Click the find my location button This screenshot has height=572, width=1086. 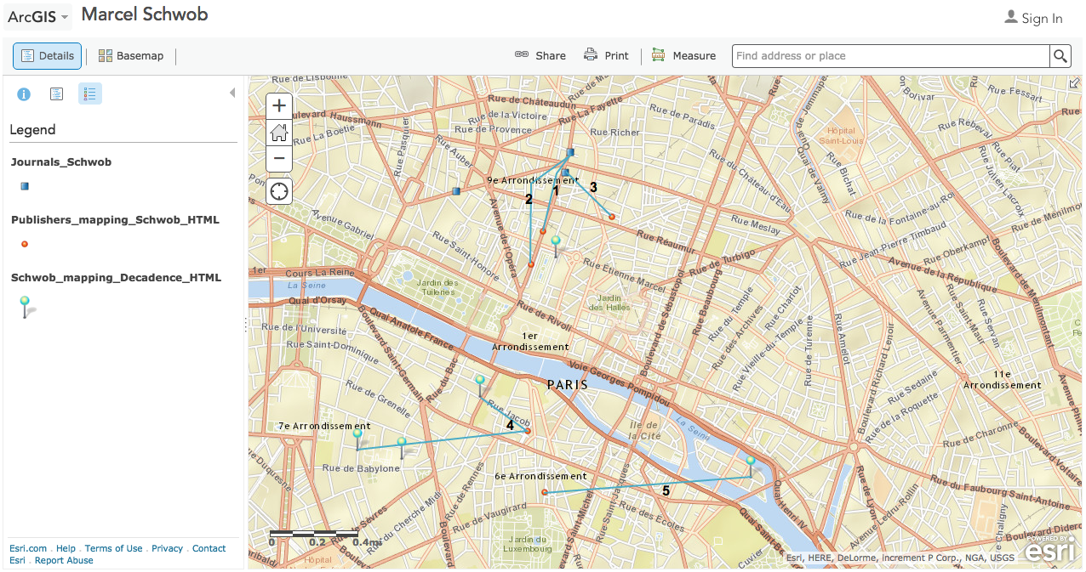click(279, 190)
